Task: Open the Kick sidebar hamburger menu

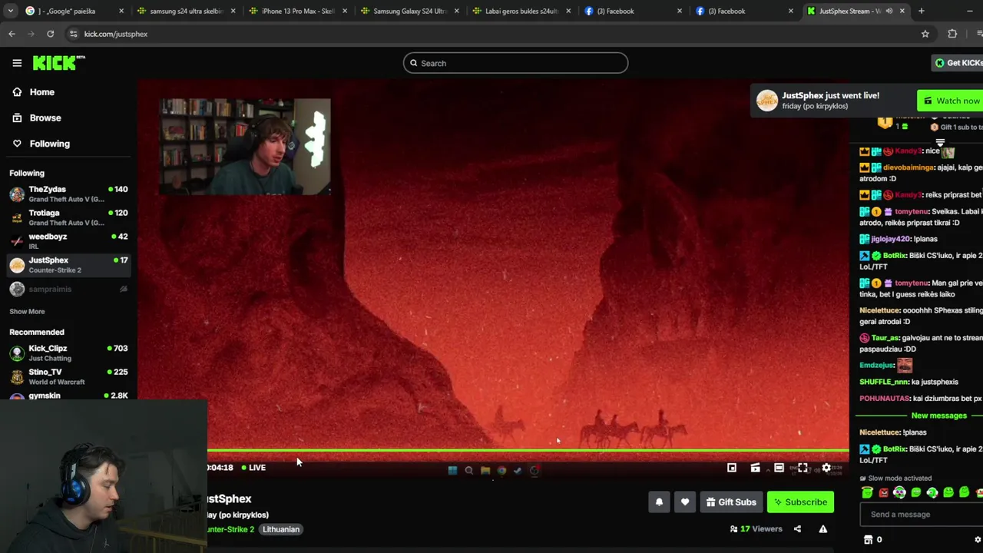Action: 17,63
